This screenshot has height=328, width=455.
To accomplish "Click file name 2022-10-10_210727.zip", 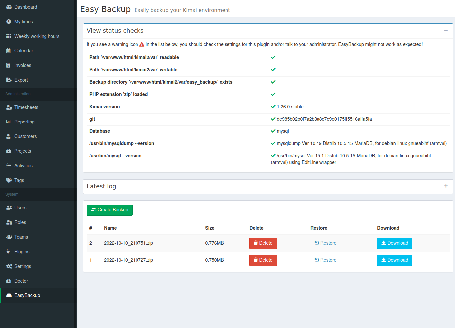I will click(x=129, y=260).
